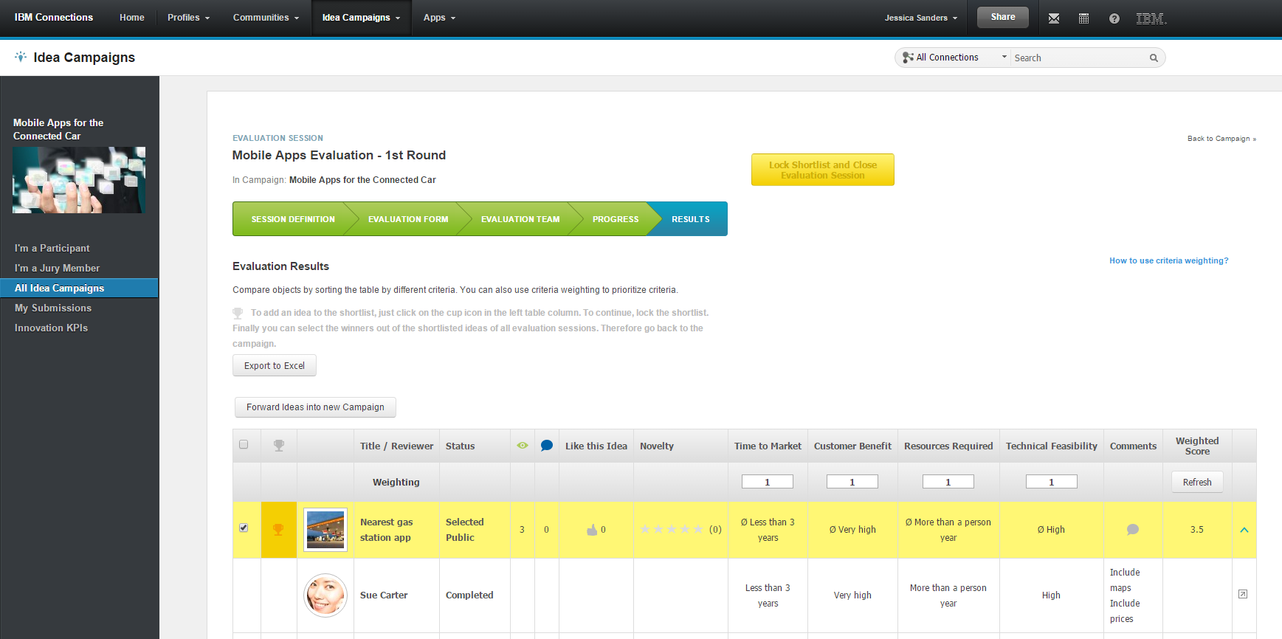Viewport: 1282px width, 639px height.
Task: Click the Export to Excel button
Action: click(275, 366)
